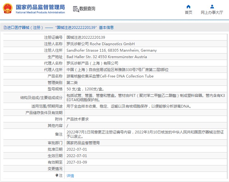Click 国家药品监督管理局 site title
This screenshot has width=229, height=182.
[40, 7]
